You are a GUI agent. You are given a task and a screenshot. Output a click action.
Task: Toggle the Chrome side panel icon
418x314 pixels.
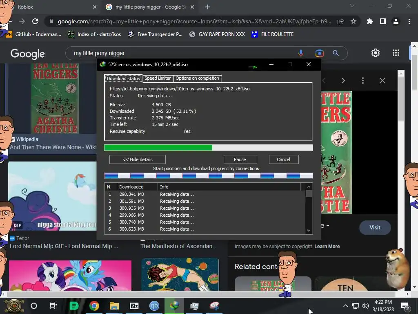pyautogui.click(x=383, y=21)
